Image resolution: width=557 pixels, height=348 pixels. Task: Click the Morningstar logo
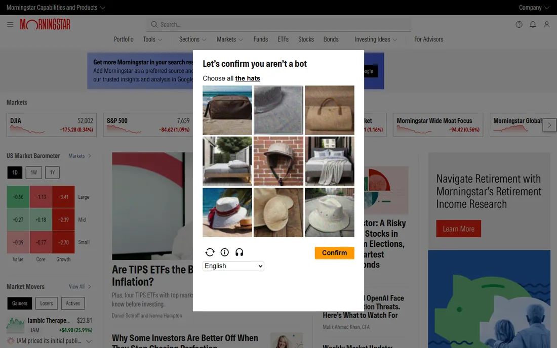(45, 24)
